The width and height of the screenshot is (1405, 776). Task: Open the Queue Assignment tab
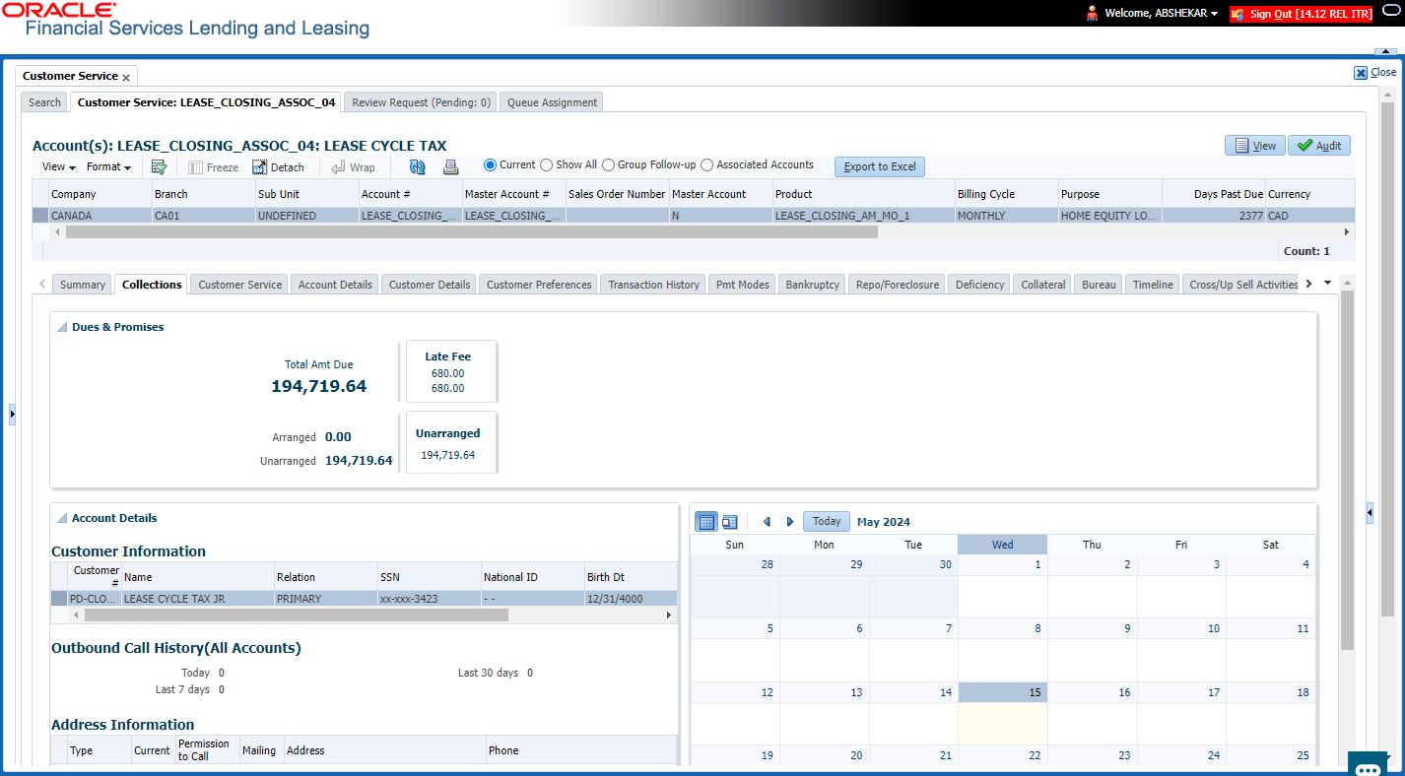coord(553,102)
